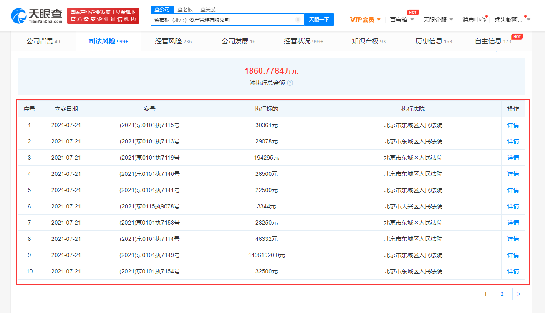View 详情 for 大兴区人民法院 case
Viewport: 545px width, 313px height.
[513, 206]
